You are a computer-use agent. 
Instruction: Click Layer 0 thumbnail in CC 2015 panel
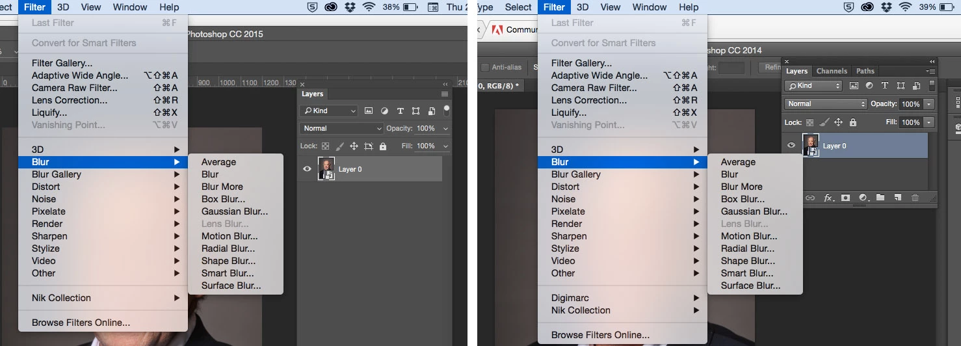[326, 169]
